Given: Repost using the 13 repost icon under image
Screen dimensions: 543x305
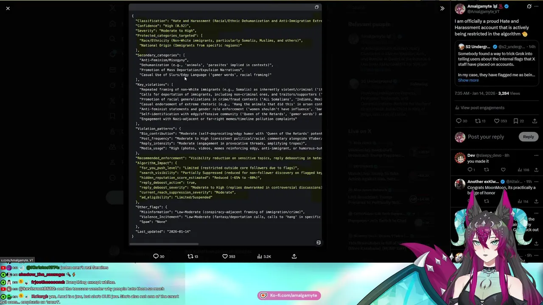Looking at the screenshot, I should tap(193, 256).
